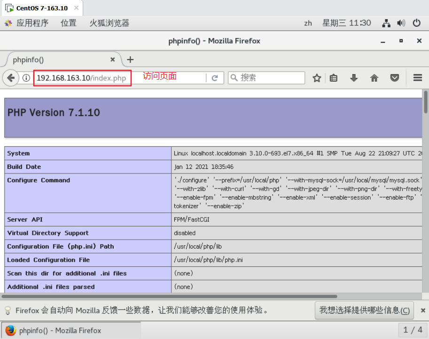Image resolution: width=429 pixels, height=339 pixels.
Task: Bookmark this page with star icon
Action: coord(317,78)
